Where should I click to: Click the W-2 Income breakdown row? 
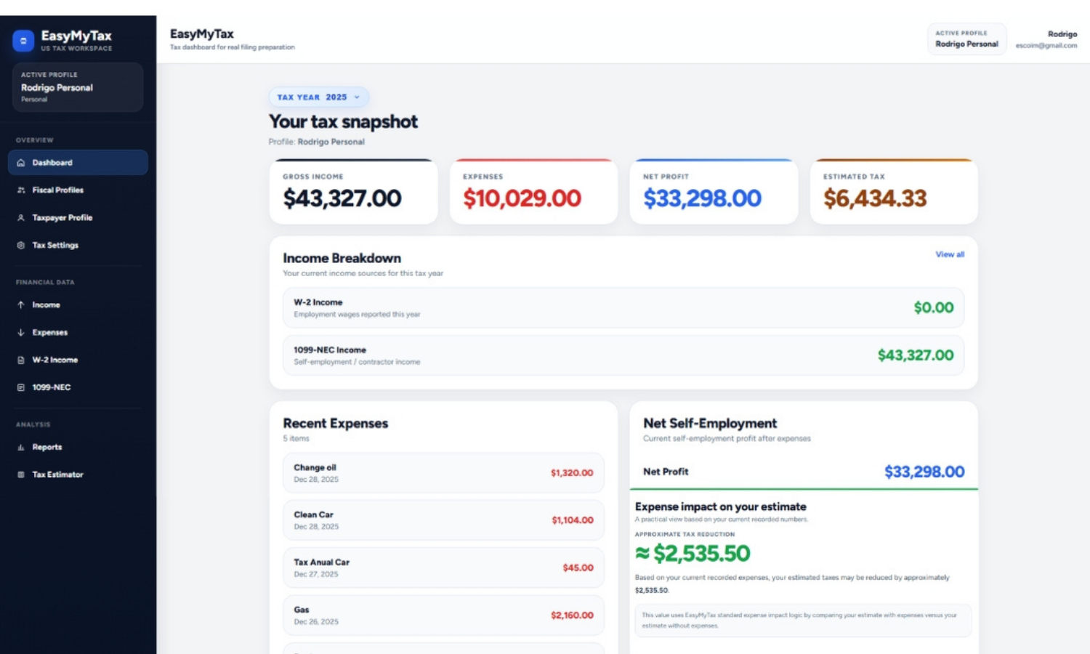click(623, 308)
